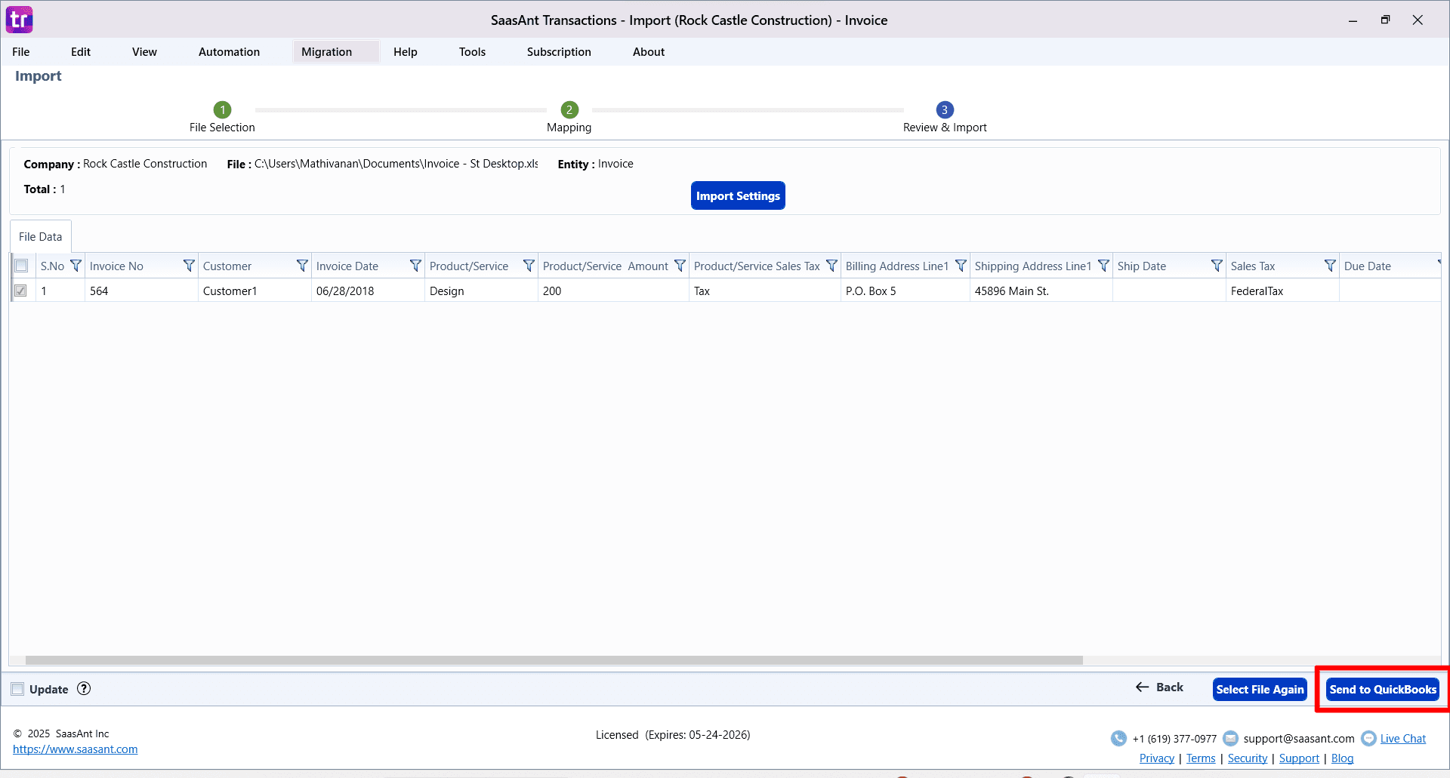Open the saasant.com website link

pyautogui.click(x=76, y=749)
